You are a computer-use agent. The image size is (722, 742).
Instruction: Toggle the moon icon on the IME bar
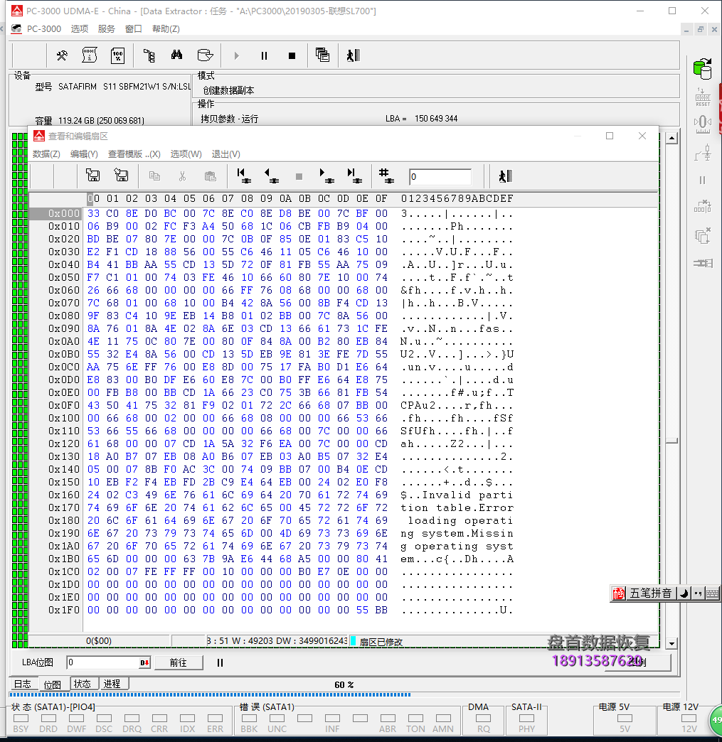684,593
